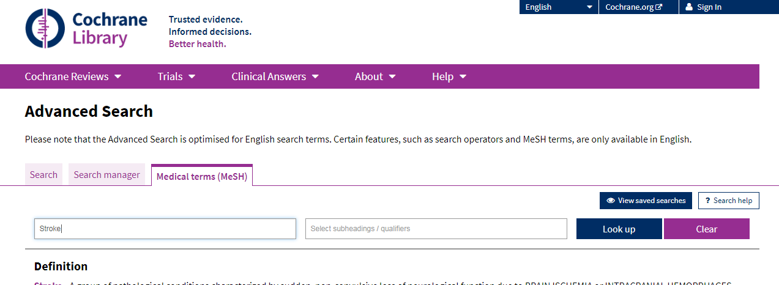Image resolution: width=779 pixels, height=285 pixels.
Task: Click the Cochrane Library wordmark text
Action: click(x=109, y=29)
